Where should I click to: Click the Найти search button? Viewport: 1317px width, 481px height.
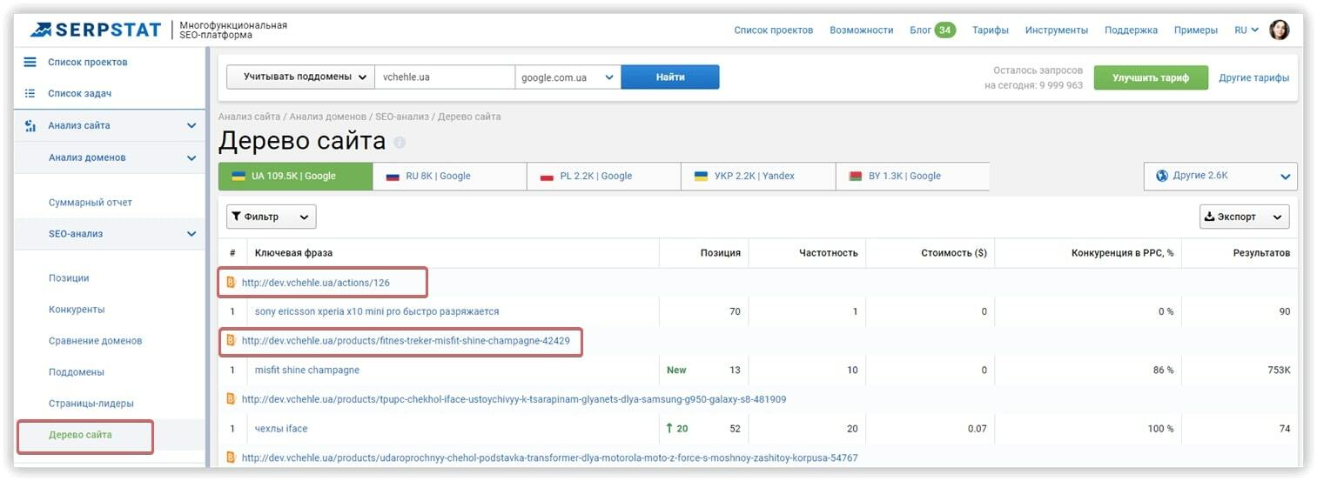pyautogui.click(x=670, y=77)
